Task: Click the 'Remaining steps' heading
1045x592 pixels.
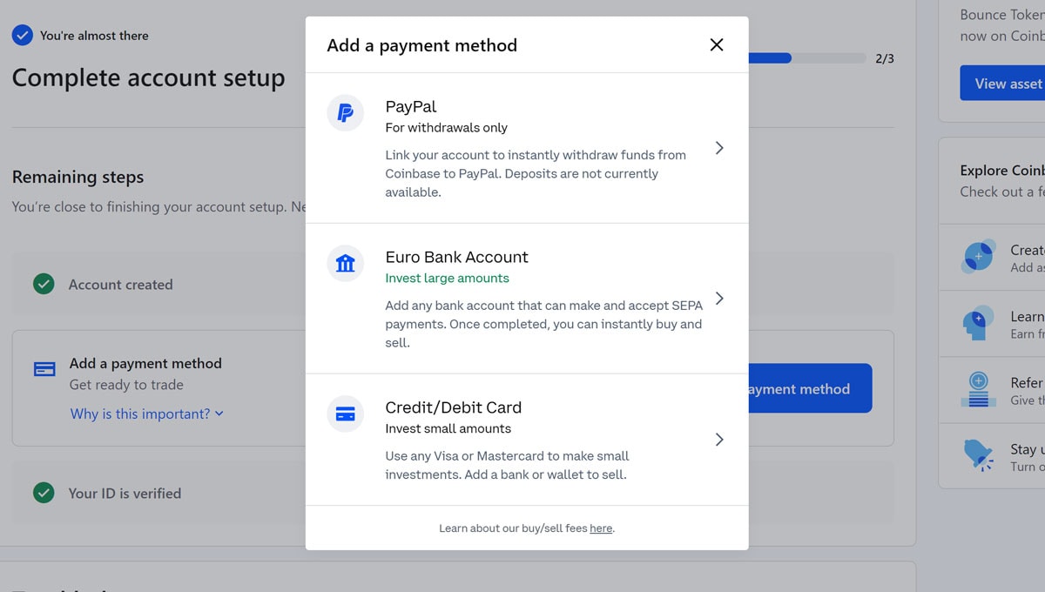Action: coord(78,177)
